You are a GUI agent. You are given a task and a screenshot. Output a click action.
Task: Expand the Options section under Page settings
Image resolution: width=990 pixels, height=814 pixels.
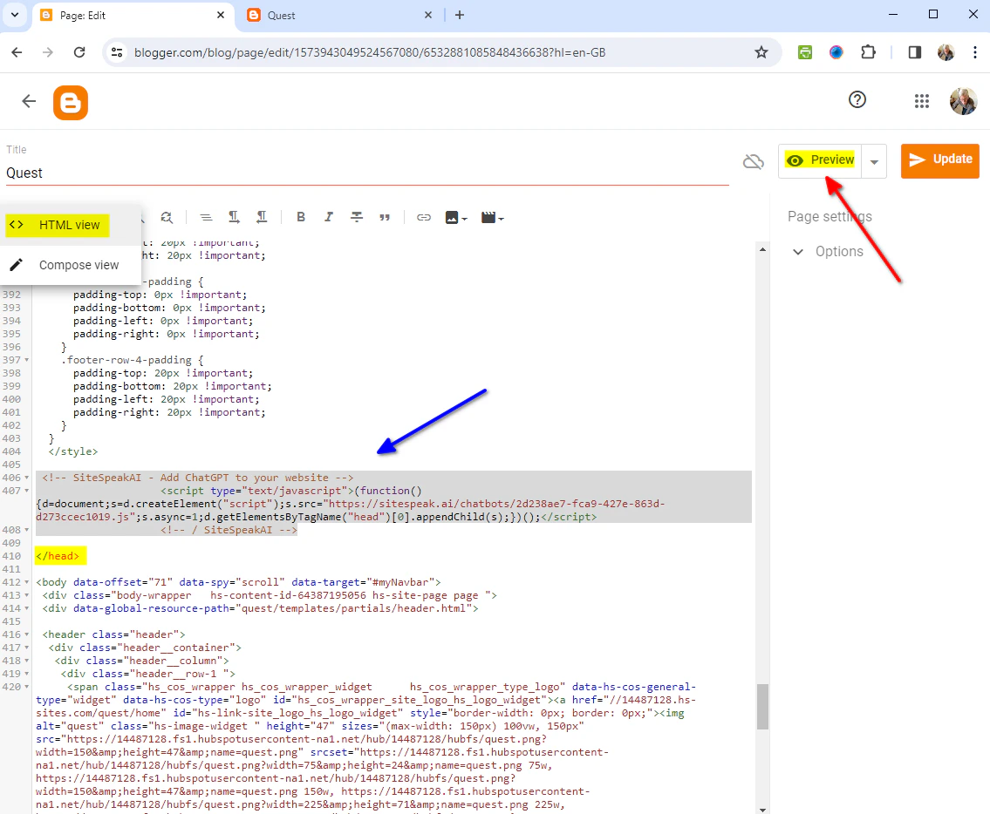[x=798, y=251]
